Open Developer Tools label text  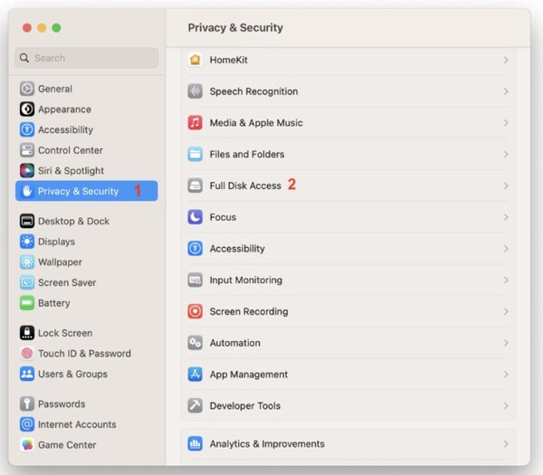245,405
